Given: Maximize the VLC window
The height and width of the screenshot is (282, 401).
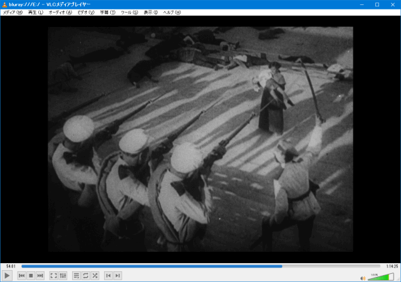Looking at the screenshot, I should (377, 4).
